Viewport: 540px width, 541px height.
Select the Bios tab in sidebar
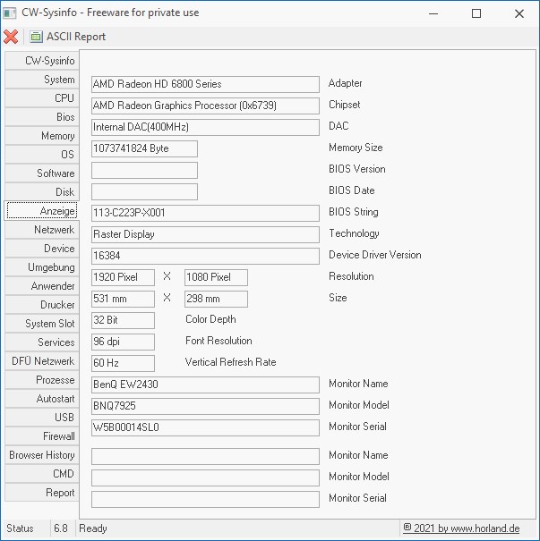point(41,117)
